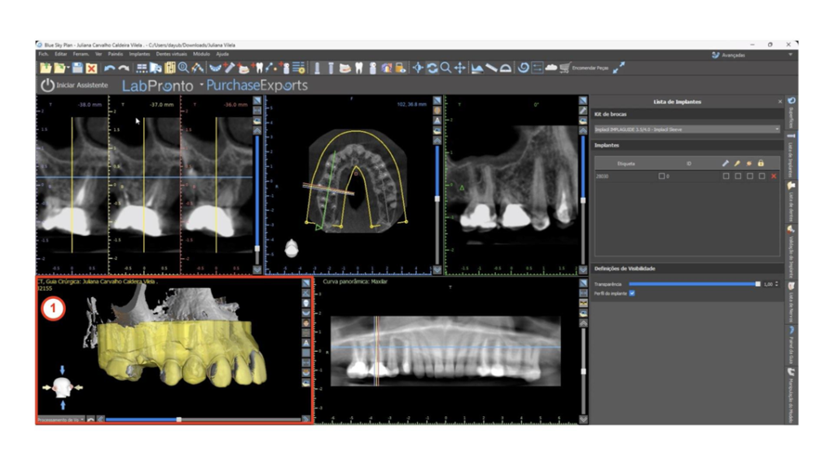
Task: Click the cloud icon in the toolbar
Action: (x=551, y=68)
